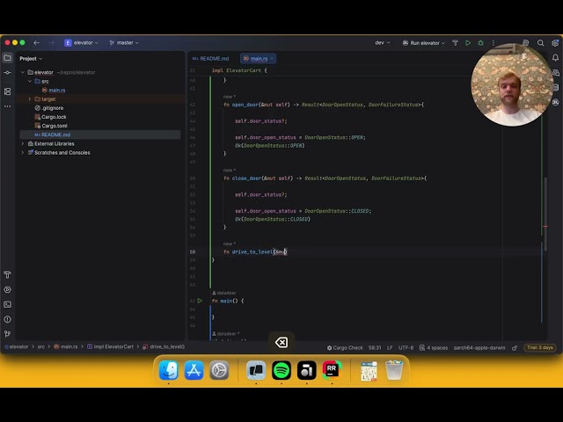Click Trial: 5 days badge

(540, 348)
